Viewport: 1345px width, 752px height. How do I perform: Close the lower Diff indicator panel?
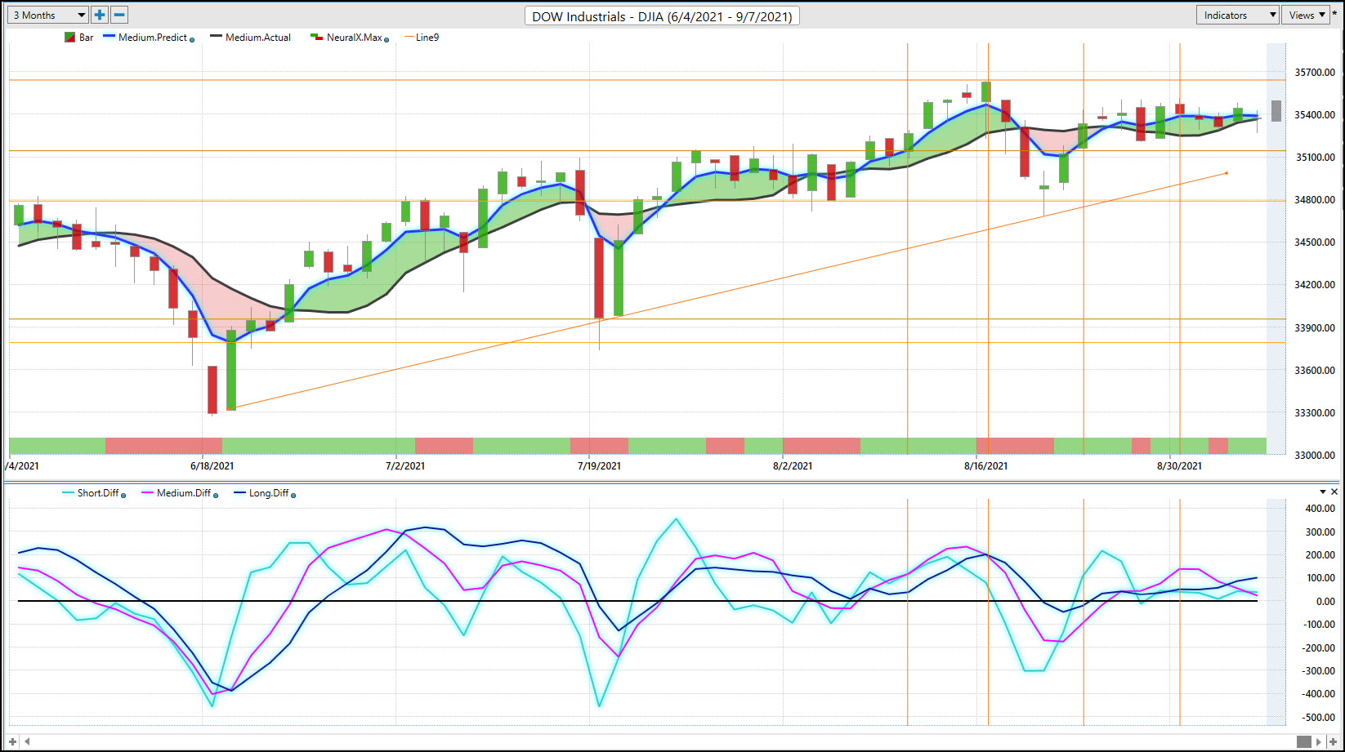(1334, 492)
